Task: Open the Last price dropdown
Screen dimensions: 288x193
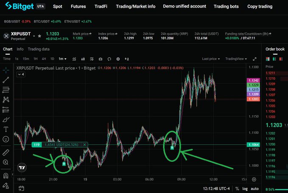Action: 211,59
